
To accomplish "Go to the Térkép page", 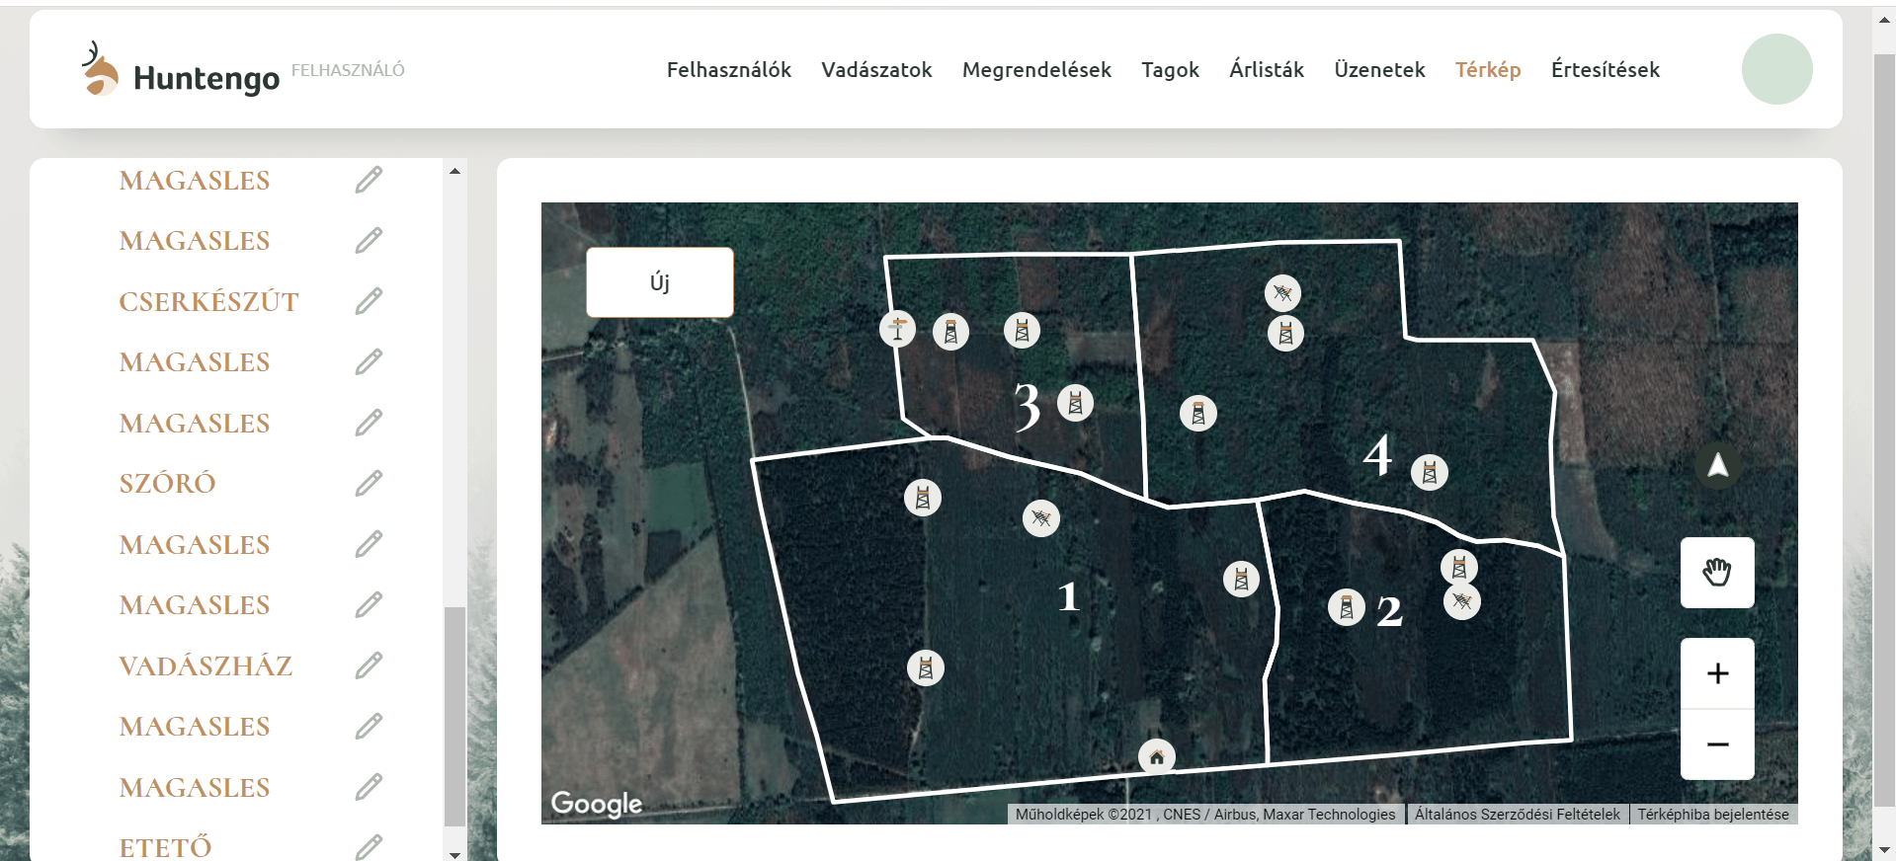I will (1487, 70).
